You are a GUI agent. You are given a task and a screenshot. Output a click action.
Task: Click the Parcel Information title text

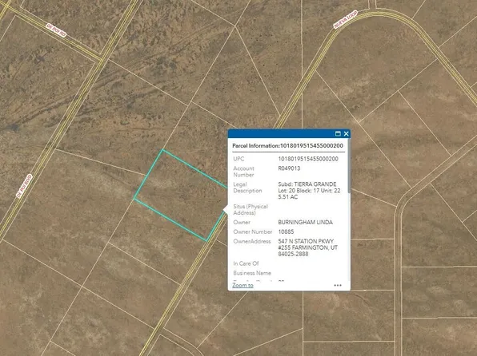(x=288, y=146)
